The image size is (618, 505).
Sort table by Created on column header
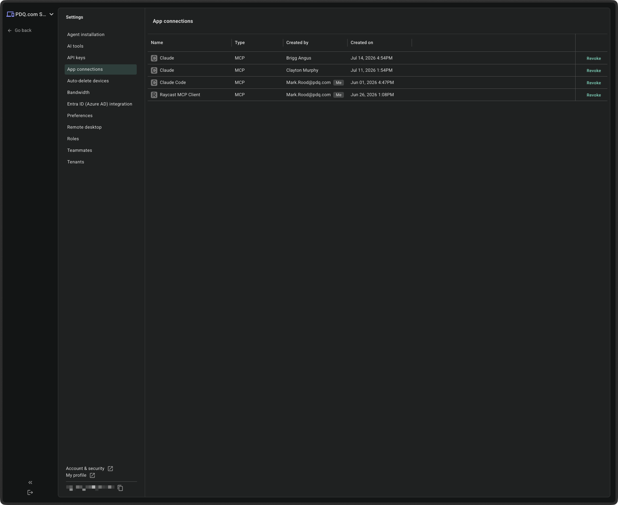click(x=362, y=43)
